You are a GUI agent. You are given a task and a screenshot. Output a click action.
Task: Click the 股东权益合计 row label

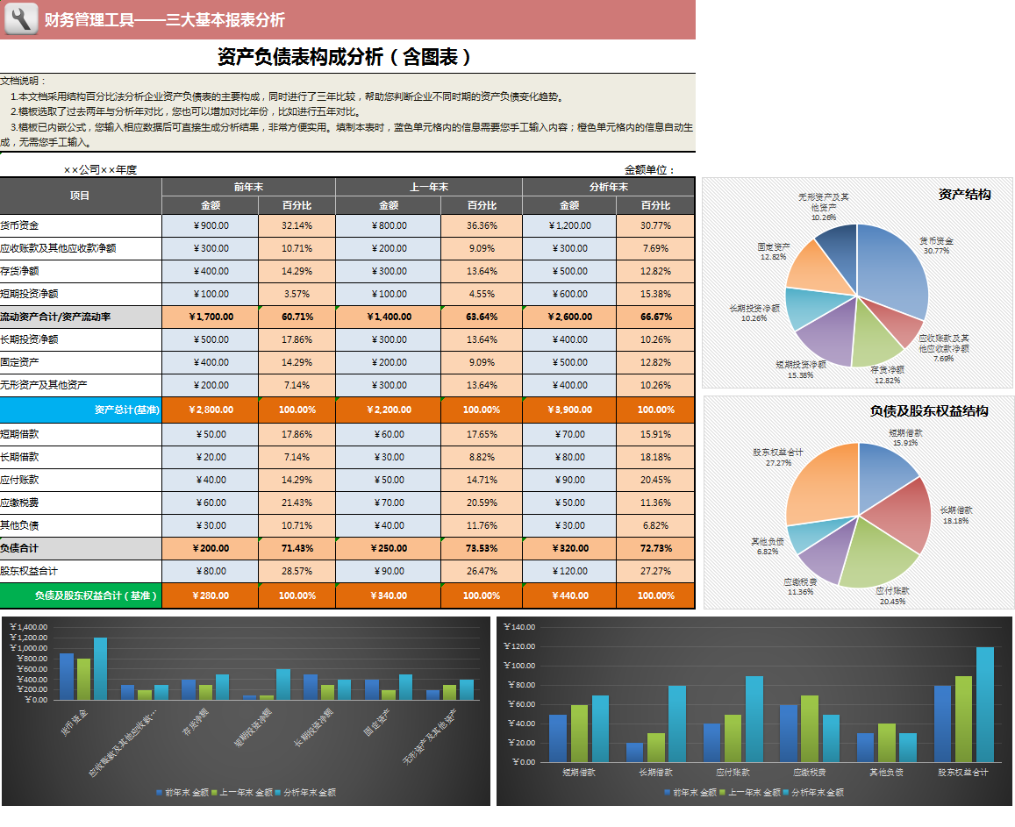tap(80, 572)
